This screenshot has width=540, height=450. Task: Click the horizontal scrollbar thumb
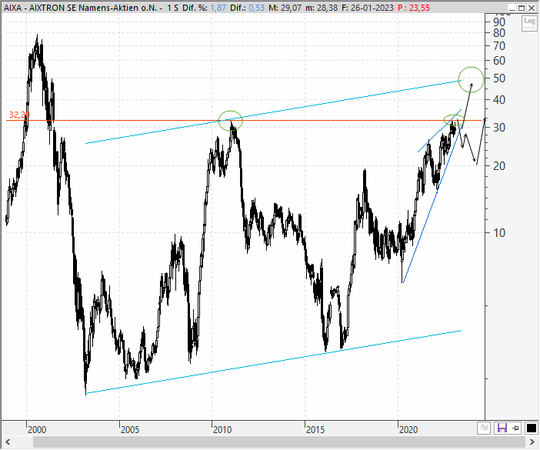click(279, 442)
